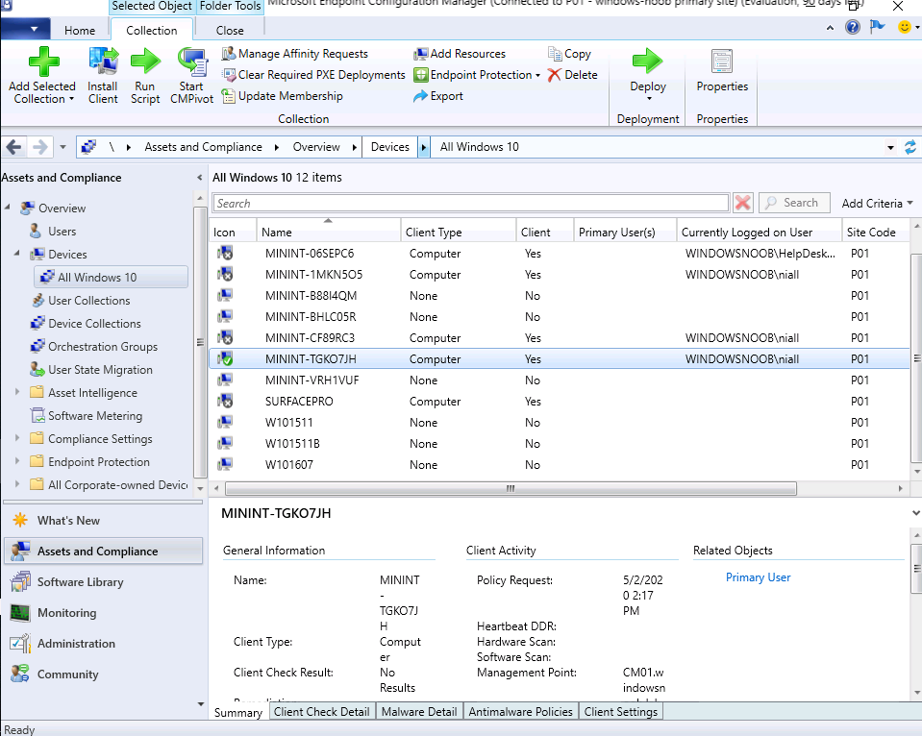Click Export in the ribbon
The image size is (922, 736).
point(438,96)
